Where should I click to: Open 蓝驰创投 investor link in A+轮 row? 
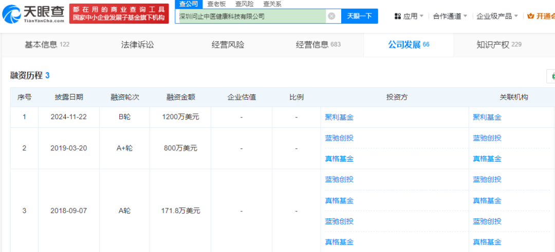[x=339, y=138]
